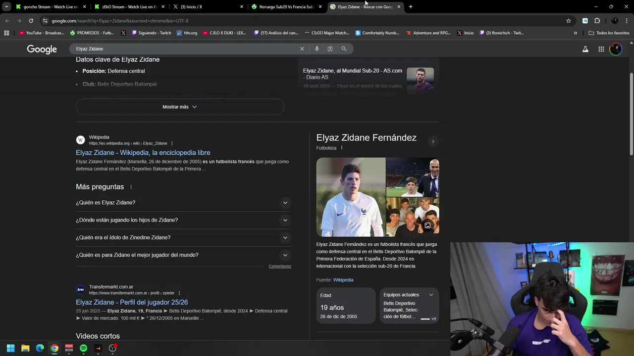Open Spotify from the taskbar
Viewport: 634px width, 356px height.
pyautogui.click(x=83, y=348)
